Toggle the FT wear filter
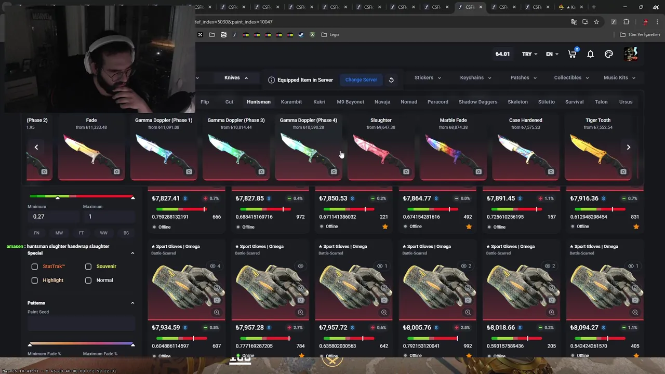 point(82,233)
